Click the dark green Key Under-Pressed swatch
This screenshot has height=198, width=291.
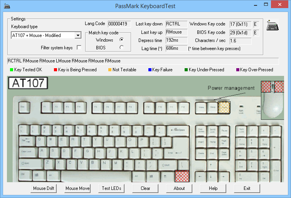(186, 70)
